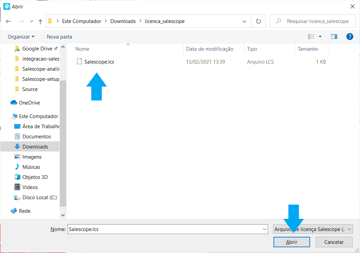Open Imagens in the sidebar
The width and height of the screenshot is (360, 253).
[32, 157]
